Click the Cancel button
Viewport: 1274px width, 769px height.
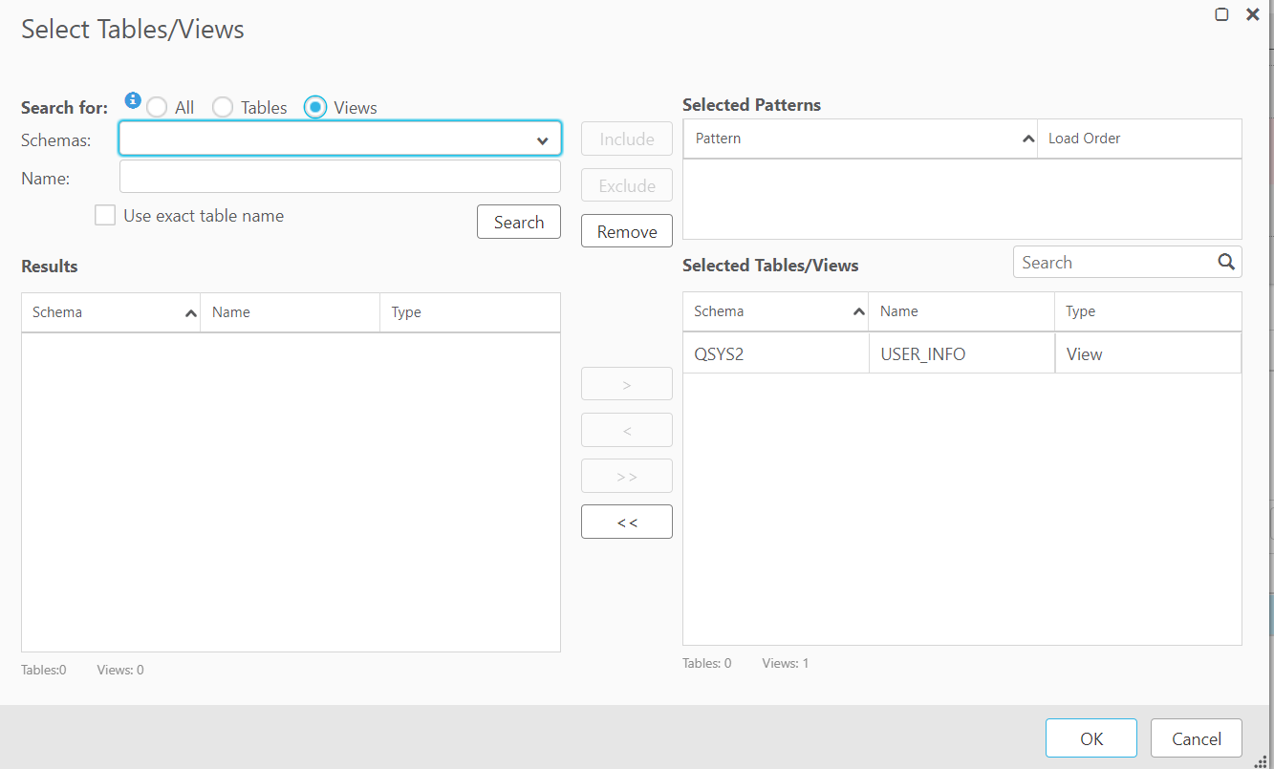[x=1196, y=738]
